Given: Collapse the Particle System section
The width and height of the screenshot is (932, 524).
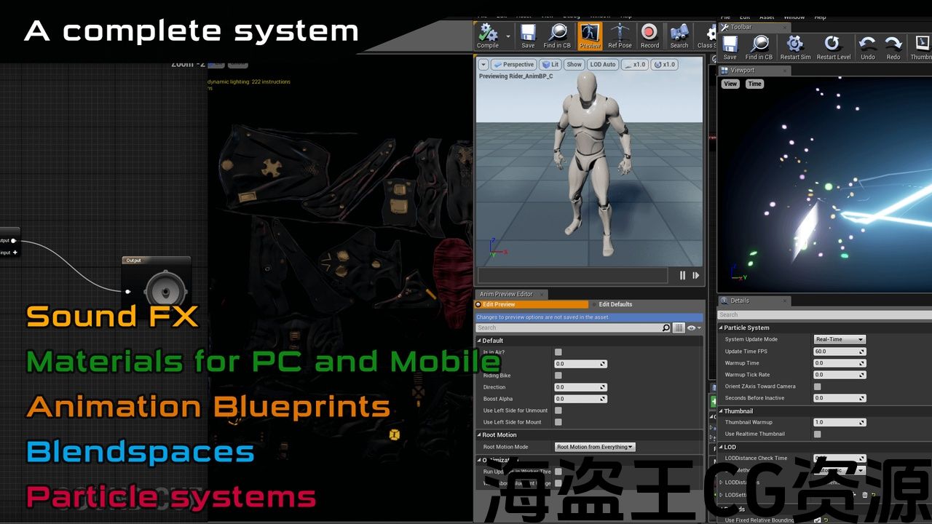Looking at the screenshot, I should [x=721, y=327].
